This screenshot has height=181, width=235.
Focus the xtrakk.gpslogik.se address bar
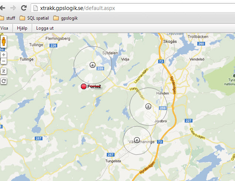pos(133,8)
